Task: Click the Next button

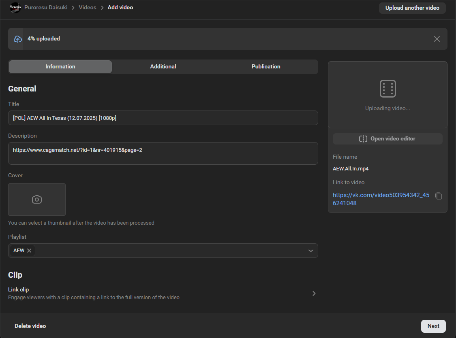Action: [433, 326]
